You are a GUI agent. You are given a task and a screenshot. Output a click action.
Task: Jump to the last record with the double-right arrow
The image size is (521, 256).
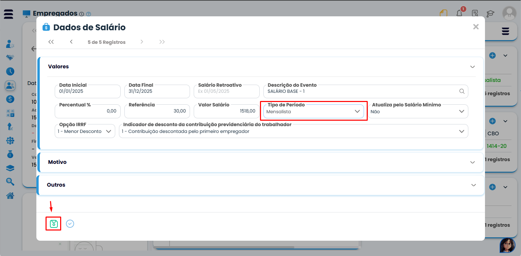[x=162, y=42]
